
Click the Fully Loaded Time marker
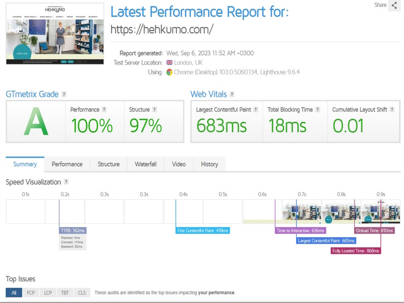point(356,250)
